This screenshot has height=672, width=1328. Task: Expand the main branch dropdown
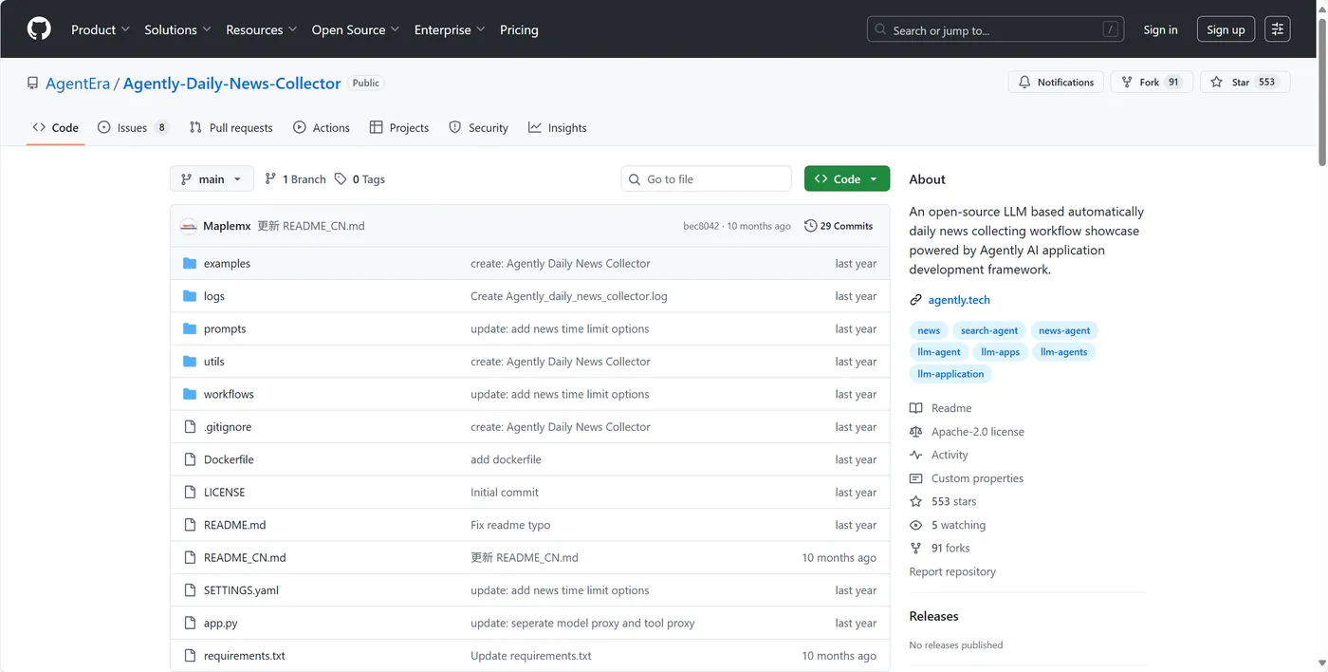point(212,179)
